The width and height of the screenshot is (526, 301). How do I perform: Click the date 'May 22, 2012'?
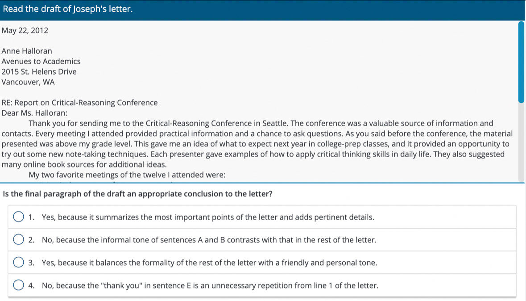click(x=25, y=31)
